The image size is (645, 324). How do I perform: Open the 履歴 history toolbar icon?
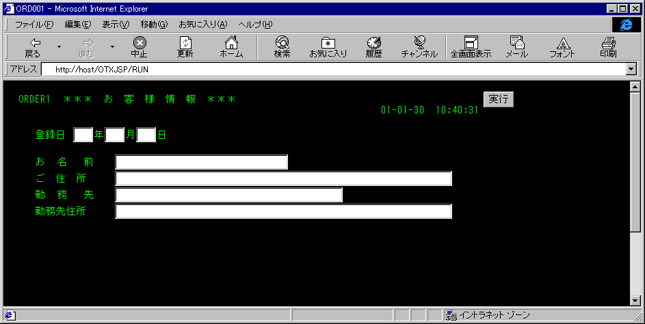(374, 47)
